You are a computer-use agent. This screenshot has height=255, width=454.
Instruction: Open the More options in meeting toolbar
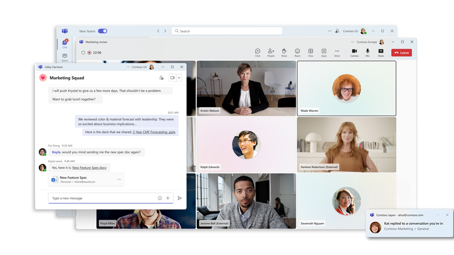[x=337, y=52]
